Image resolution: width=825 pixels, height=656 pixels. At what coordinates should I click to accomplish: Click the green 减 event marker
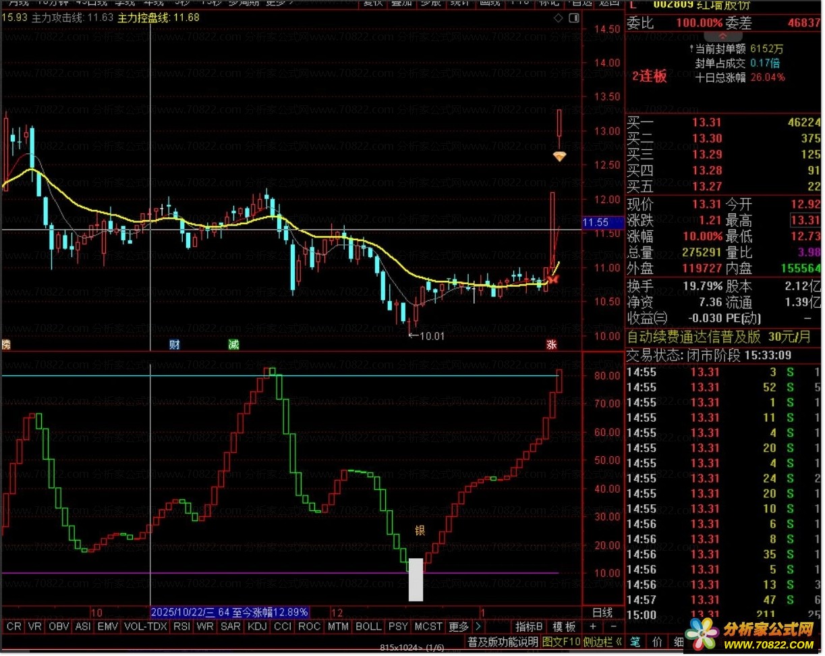pos(233,345)
